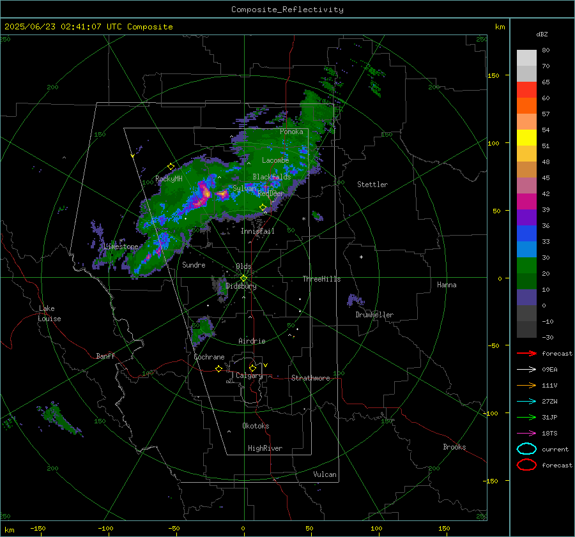
Task: Click the red forecast ellipse legend icon
Action: pos(526,465)
